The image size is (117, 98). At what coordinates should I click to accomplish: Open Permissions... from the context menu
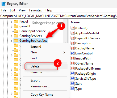(40, 86)
